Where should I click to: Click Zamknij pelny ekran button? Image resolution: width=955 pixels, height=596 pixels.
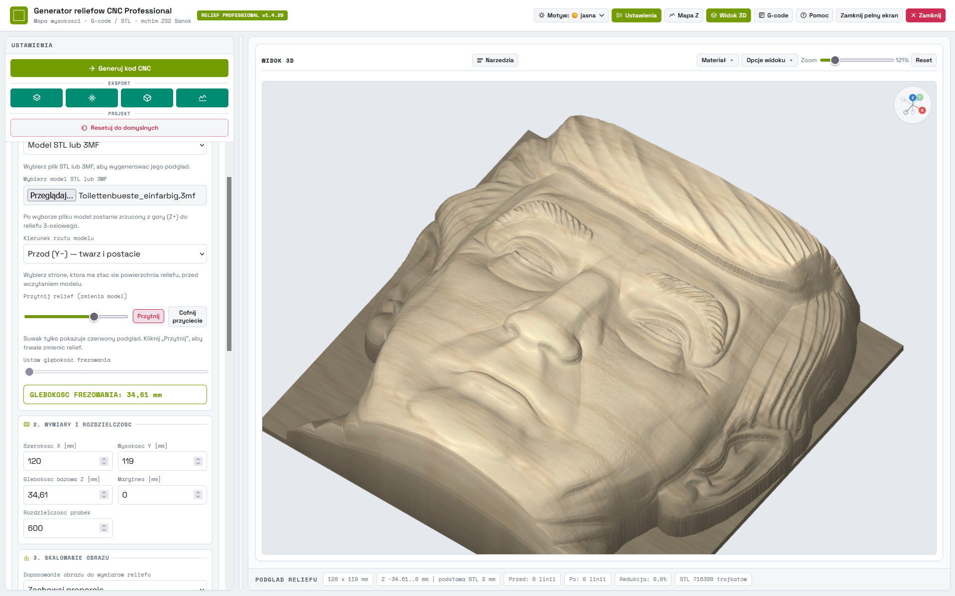pos(869,15)
